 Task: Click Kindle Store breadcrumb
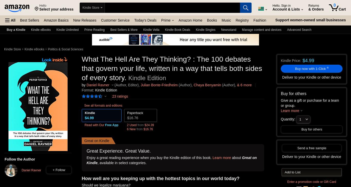click(x=12, y=49)
